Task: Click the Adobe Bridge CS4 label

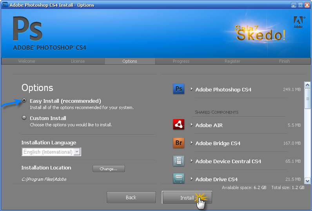Action: pyautogui.click(x=218, y=143)
